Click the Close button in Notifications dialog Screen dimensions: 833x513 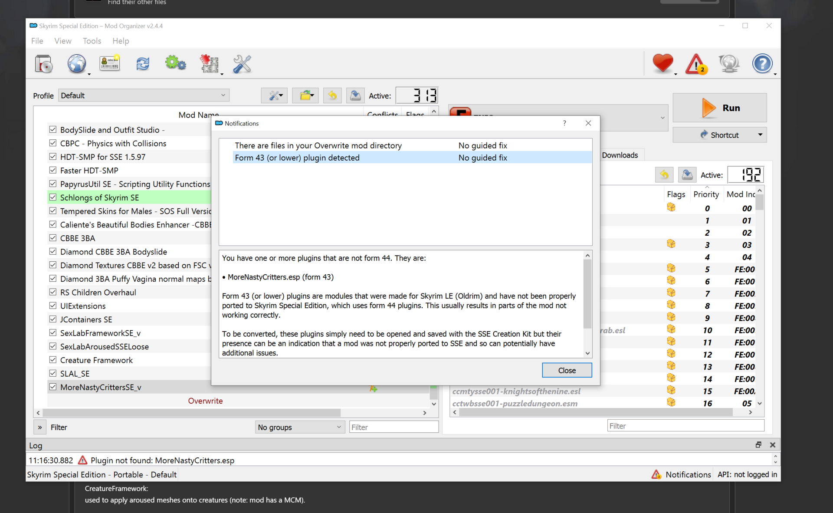(x=567, y=370)
